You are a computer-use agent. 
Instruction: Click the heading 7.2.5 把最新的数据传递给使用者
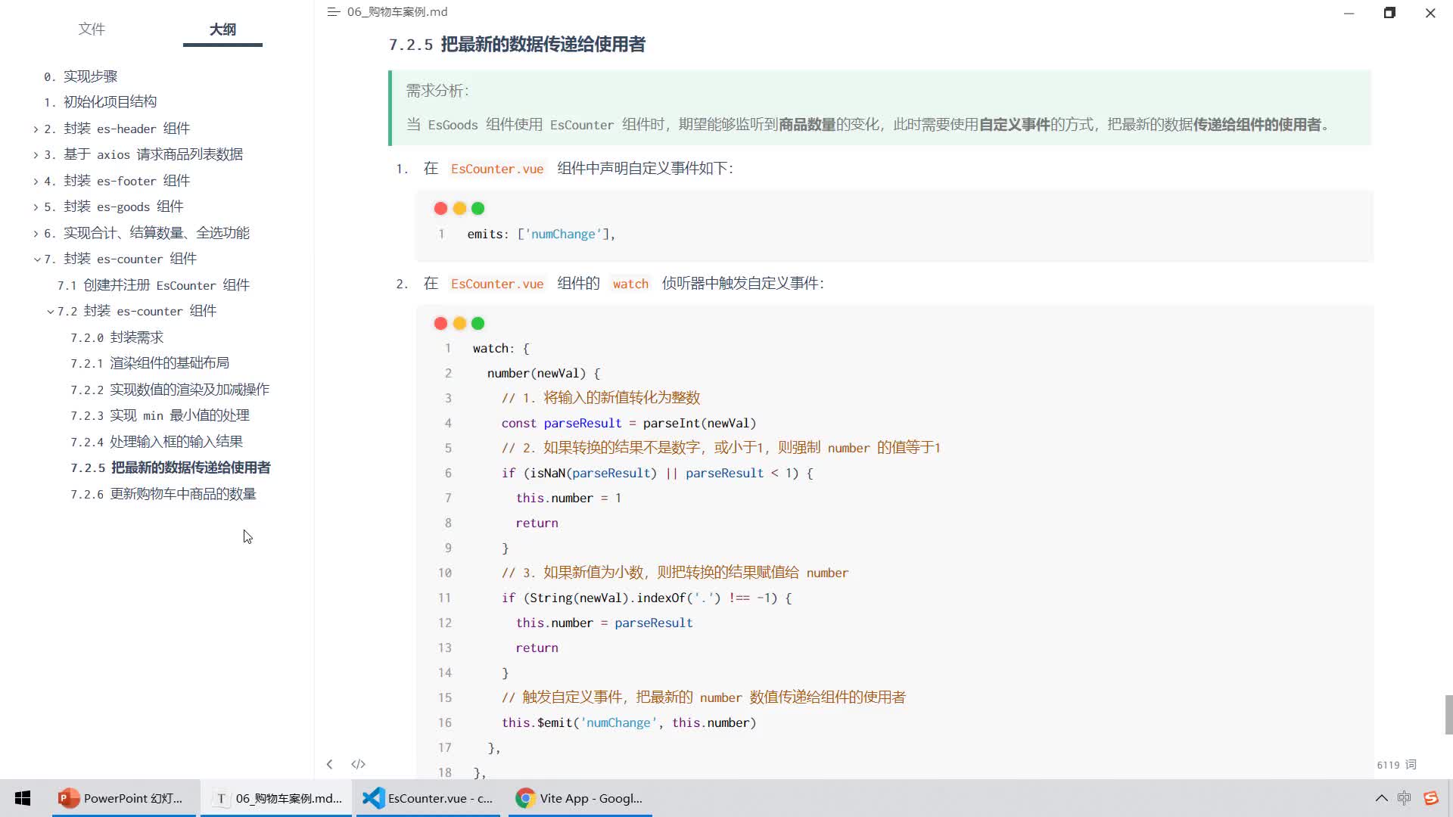[x=517, y=45]
